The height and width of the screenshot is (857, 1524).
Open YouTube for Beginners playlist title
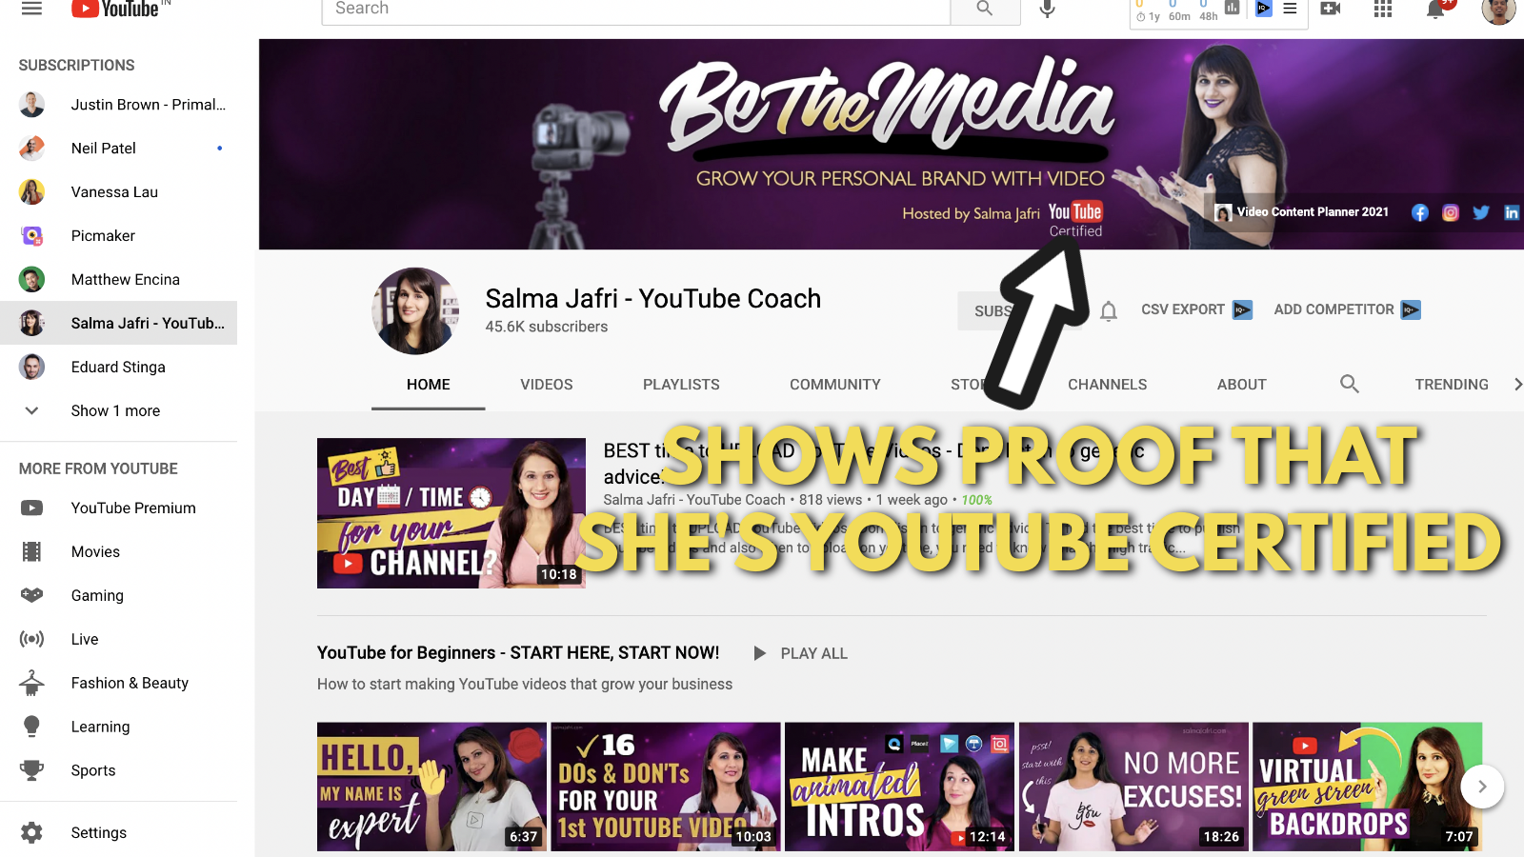(x=518, y=653)
